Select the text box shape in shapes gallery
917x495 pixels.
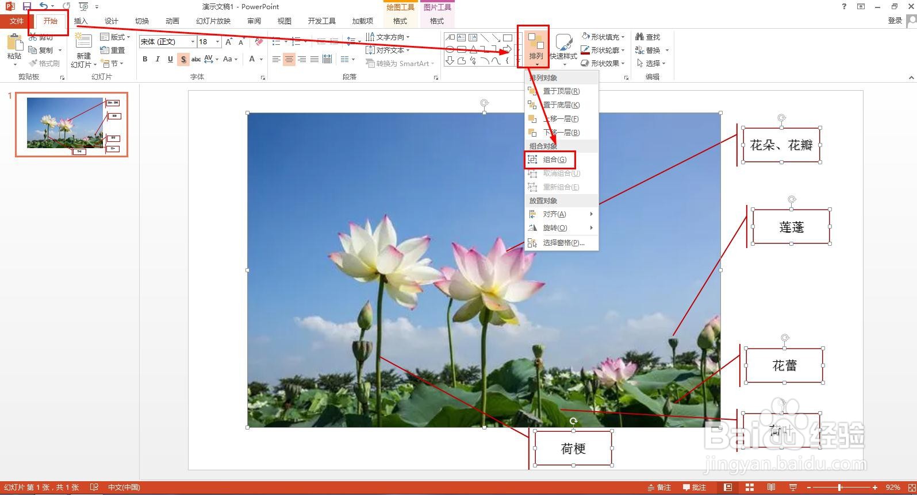tap(462, 38)
